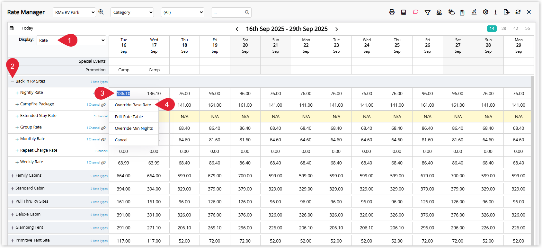Image resolution: width=542 pixels, height=248 pixels.
Task: Open the (All) filter dropdown
Action: click(x=182, y=13)
